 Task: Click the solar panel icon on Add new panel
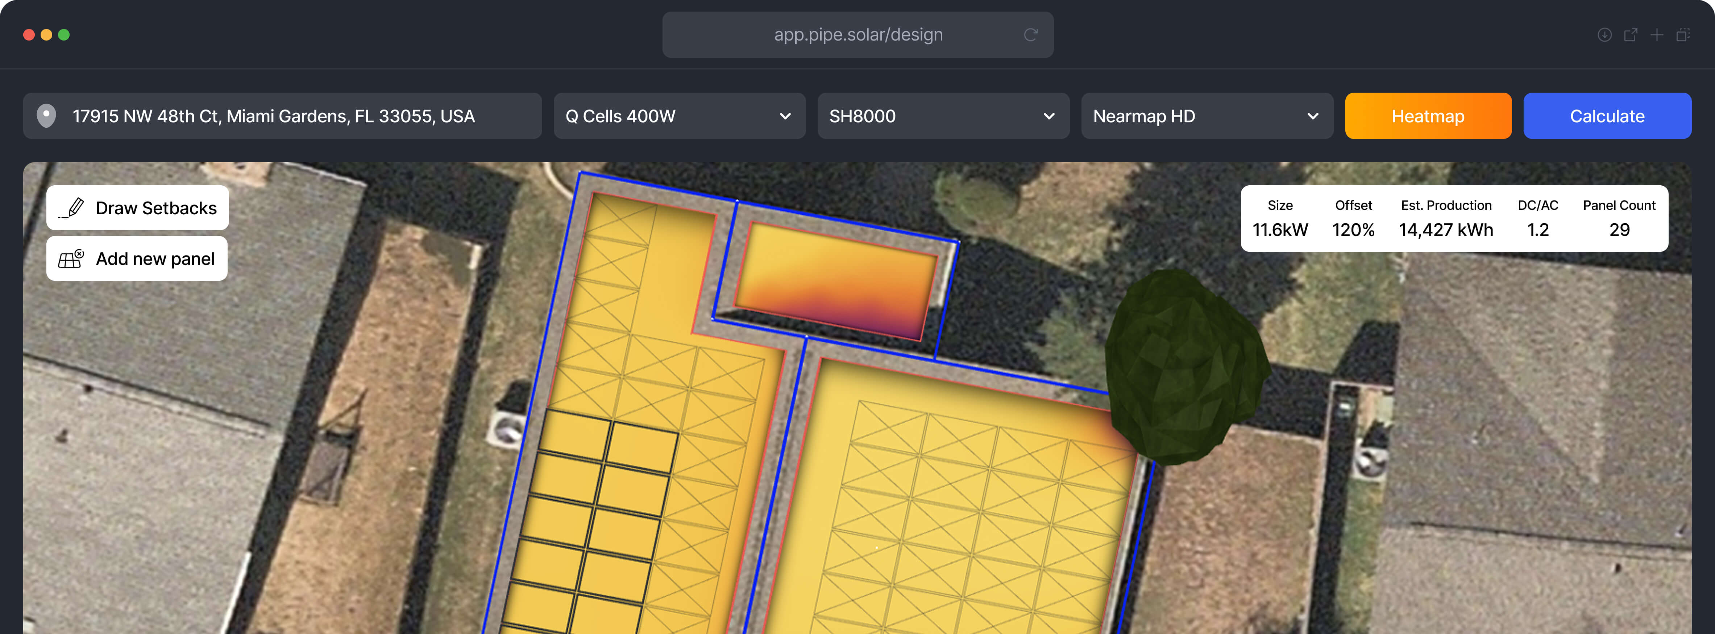point(71,258)
